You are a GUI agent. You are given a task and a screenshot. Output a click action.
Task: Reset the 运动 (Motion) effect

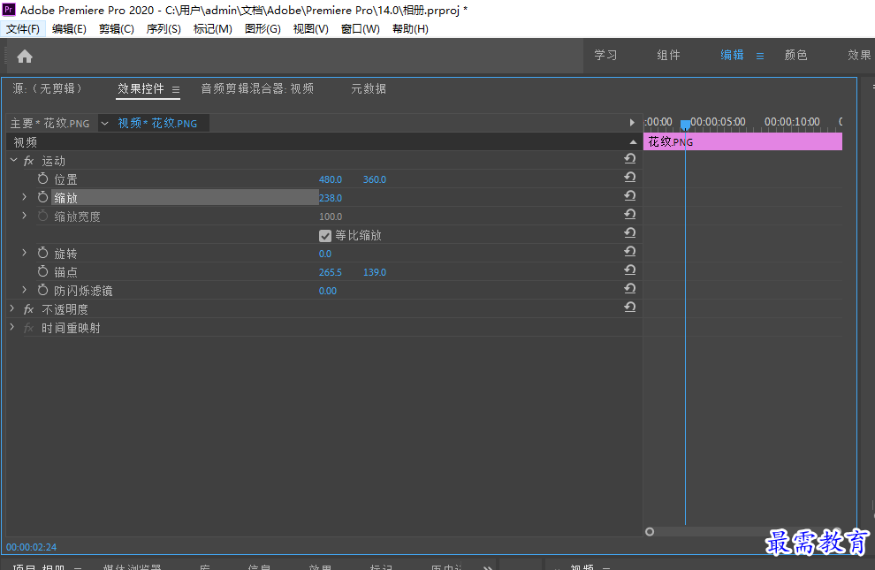(x=630, y=159)
